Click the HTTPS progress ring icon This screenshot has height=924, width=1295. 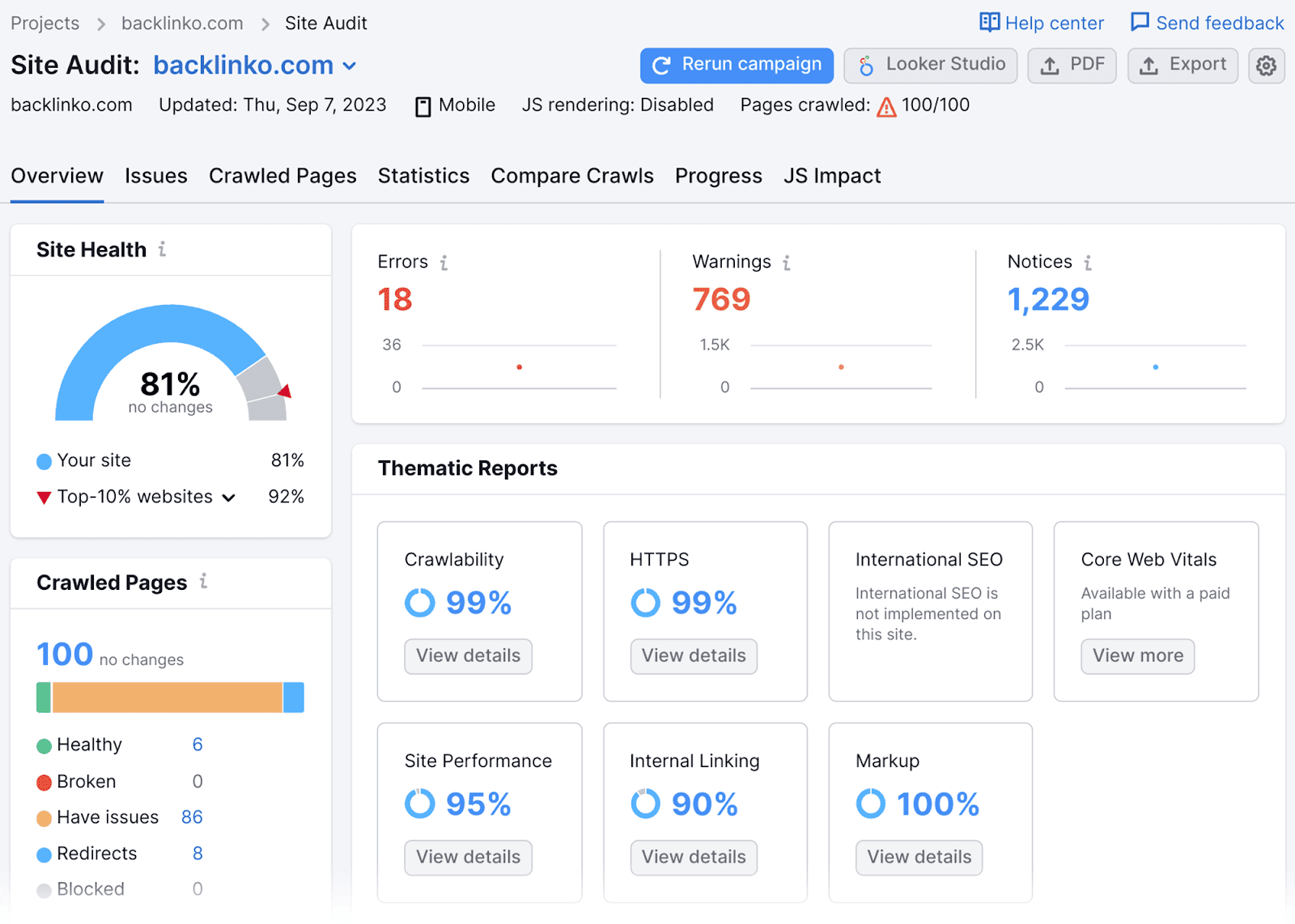pos(645,603)
